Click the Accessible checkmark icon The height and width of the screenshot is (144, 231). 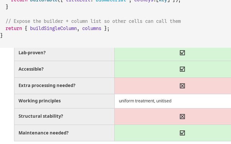[182, 69]
